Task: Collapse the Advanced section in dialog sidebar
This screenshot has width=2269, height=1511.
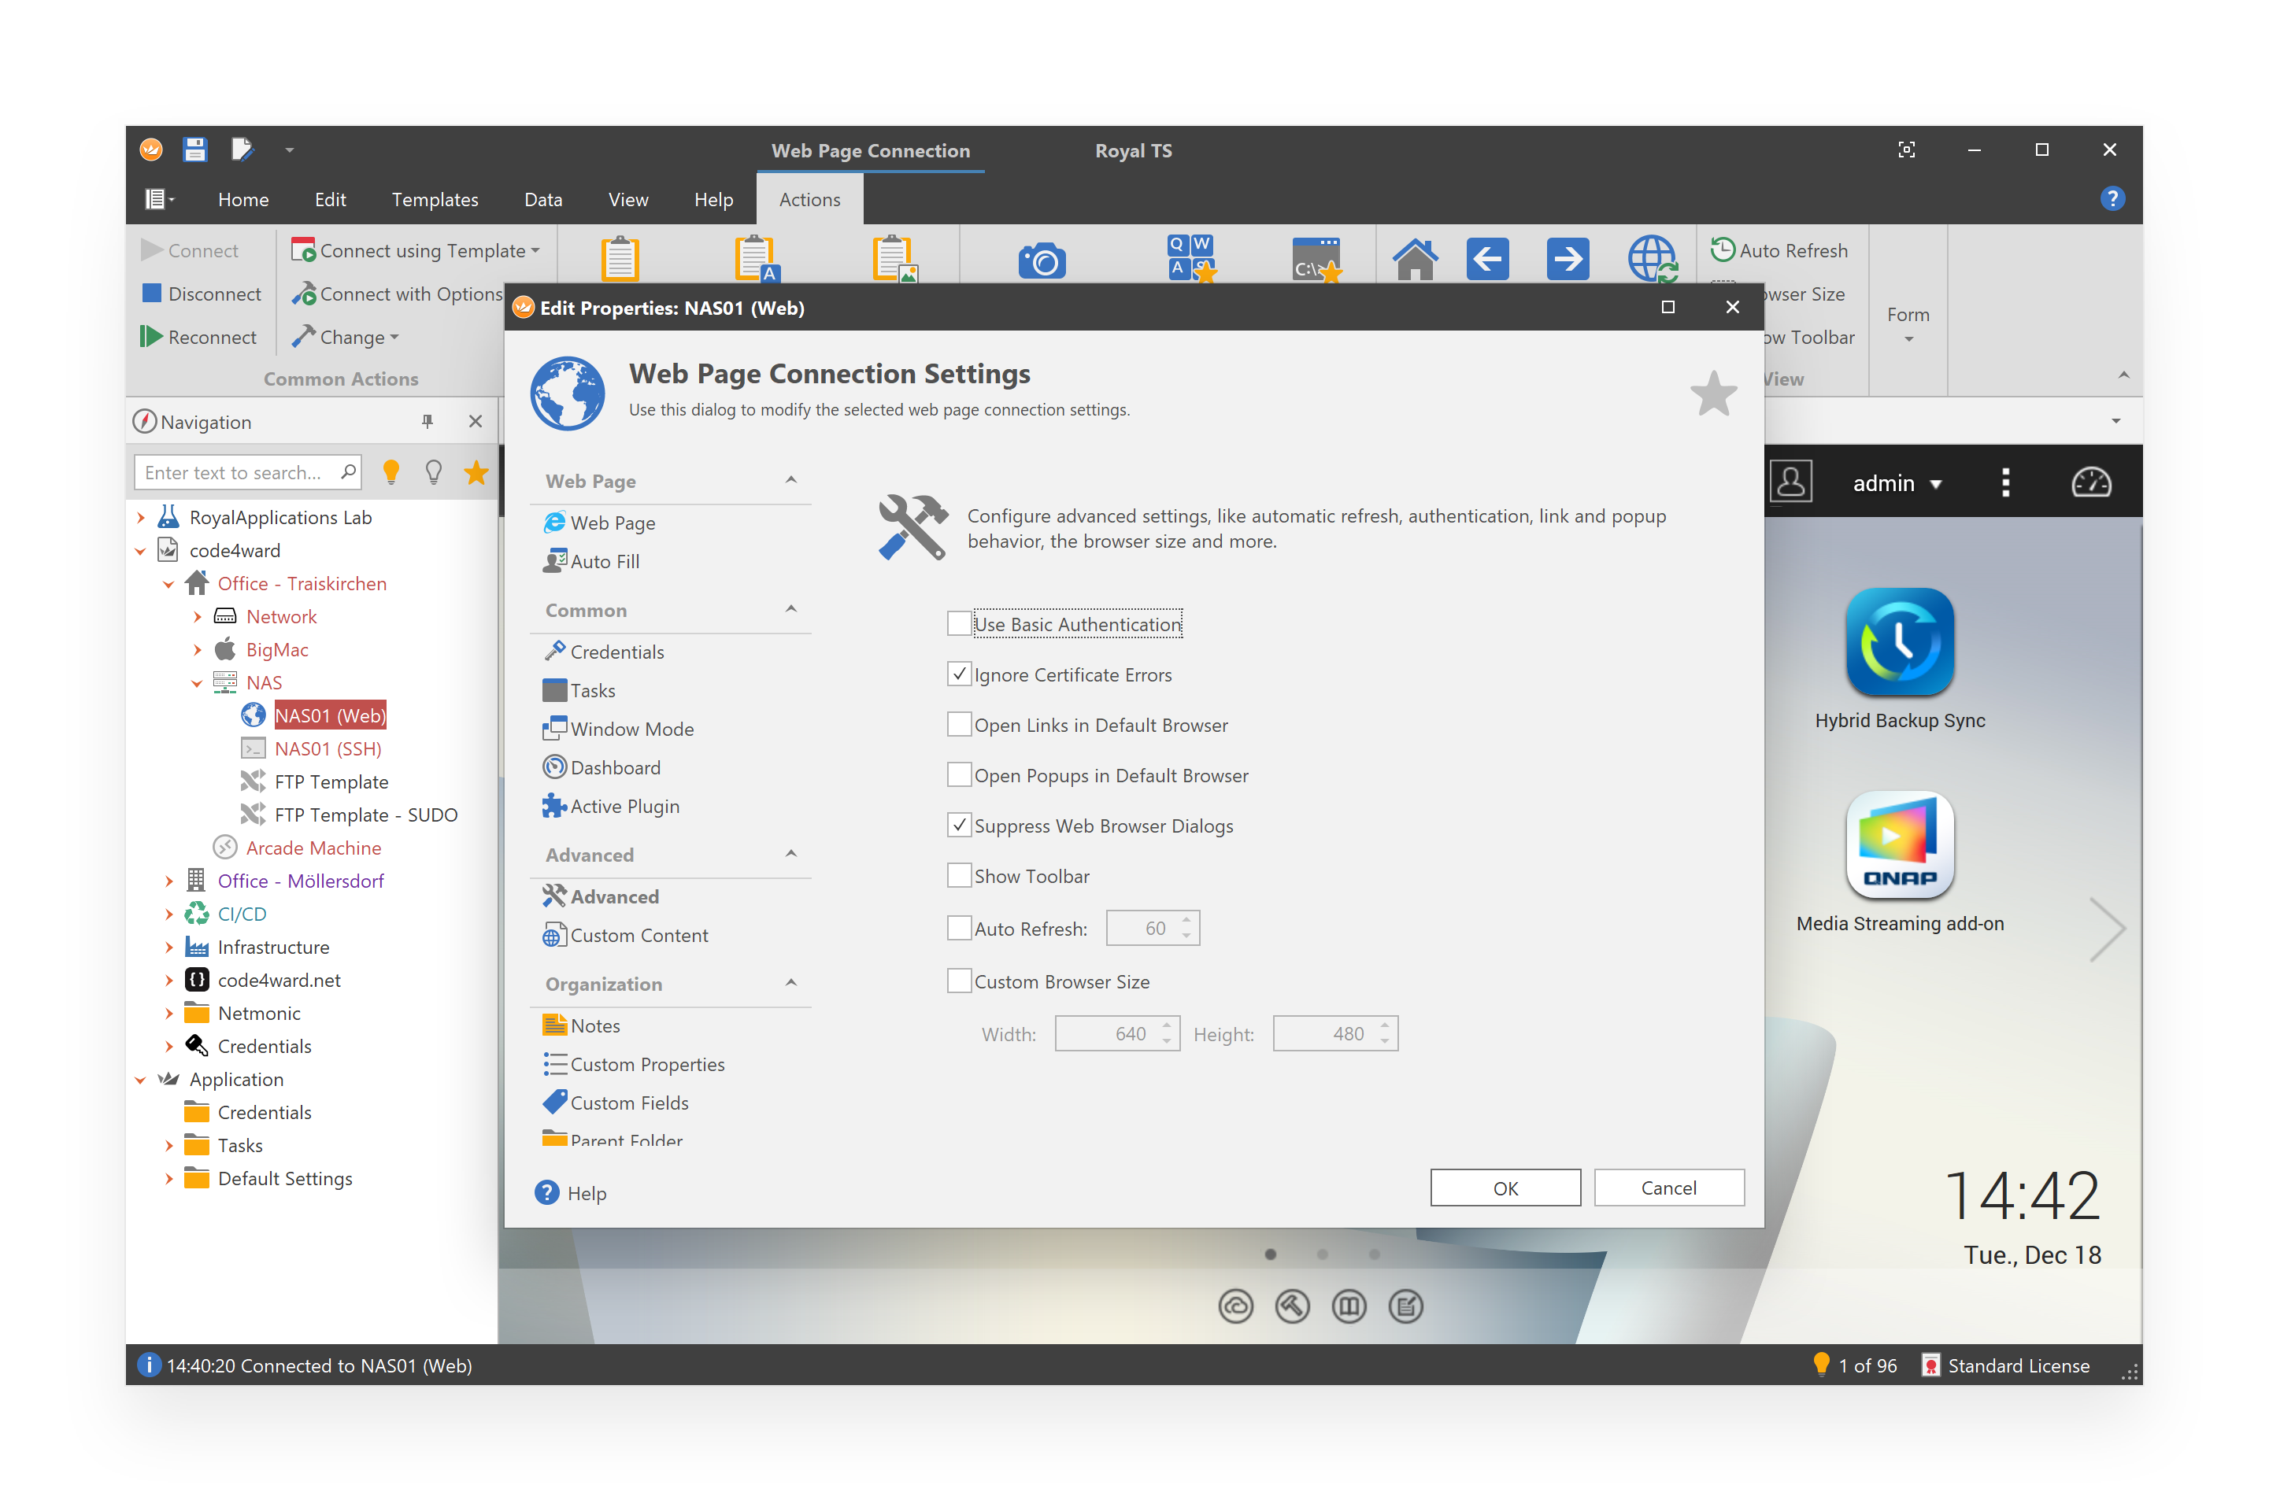Action: (x=790, y=854)
